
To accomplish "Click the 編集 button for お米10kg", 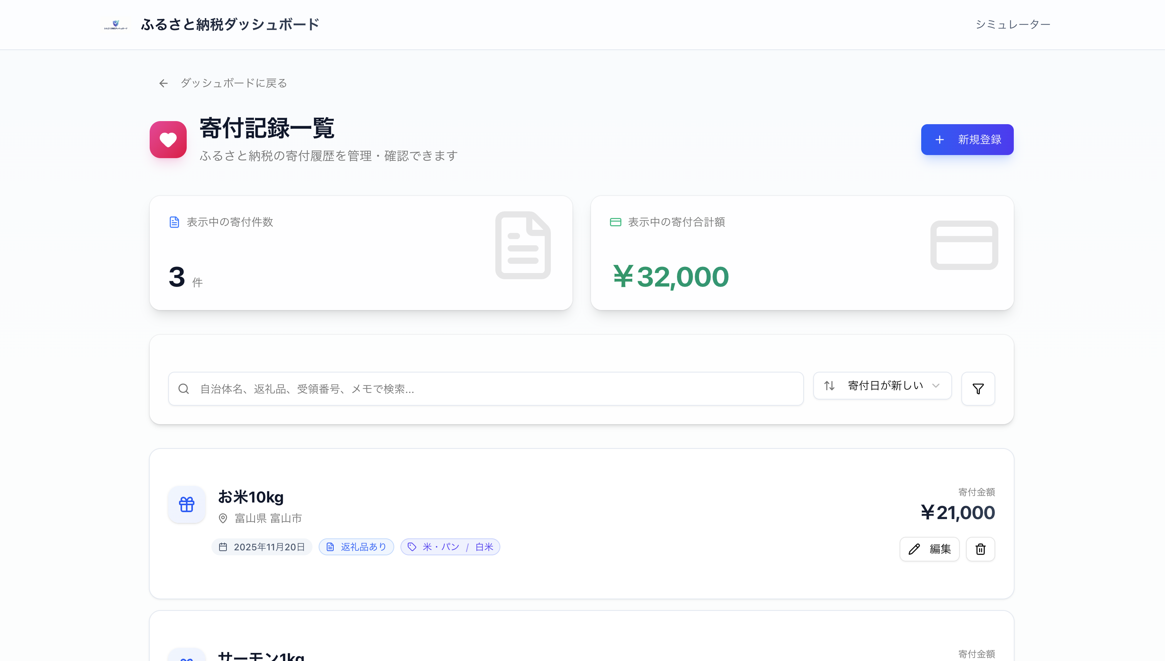I will (929, 549).
